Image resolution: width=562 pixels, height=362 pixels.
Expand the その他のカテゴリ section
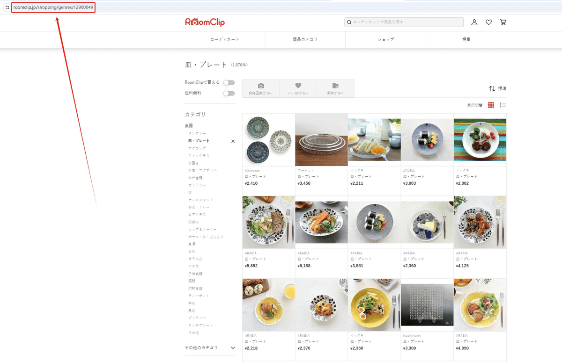(210, 348)
